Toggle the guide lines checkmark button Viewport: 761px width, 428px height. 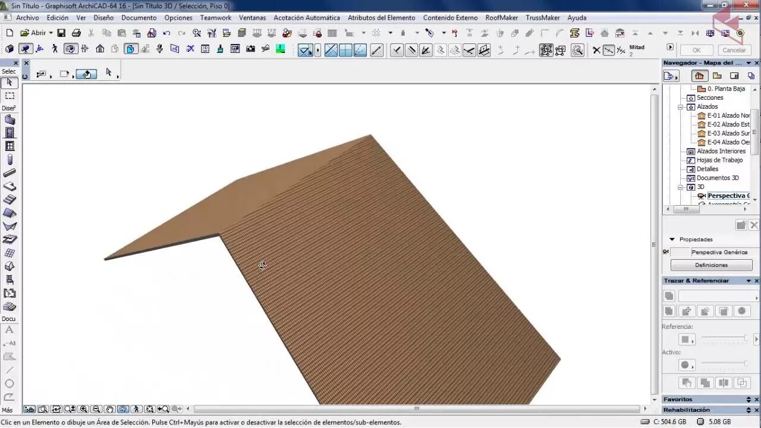[x=305, y=51]
